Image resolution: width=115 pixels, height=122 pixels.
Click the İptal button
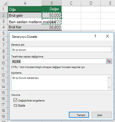tap(102, 115)
